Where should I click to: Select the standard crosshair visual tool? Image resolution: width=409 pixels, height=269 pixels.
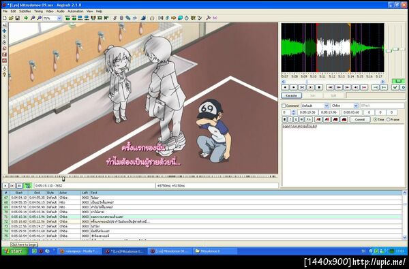click(5, 25)
